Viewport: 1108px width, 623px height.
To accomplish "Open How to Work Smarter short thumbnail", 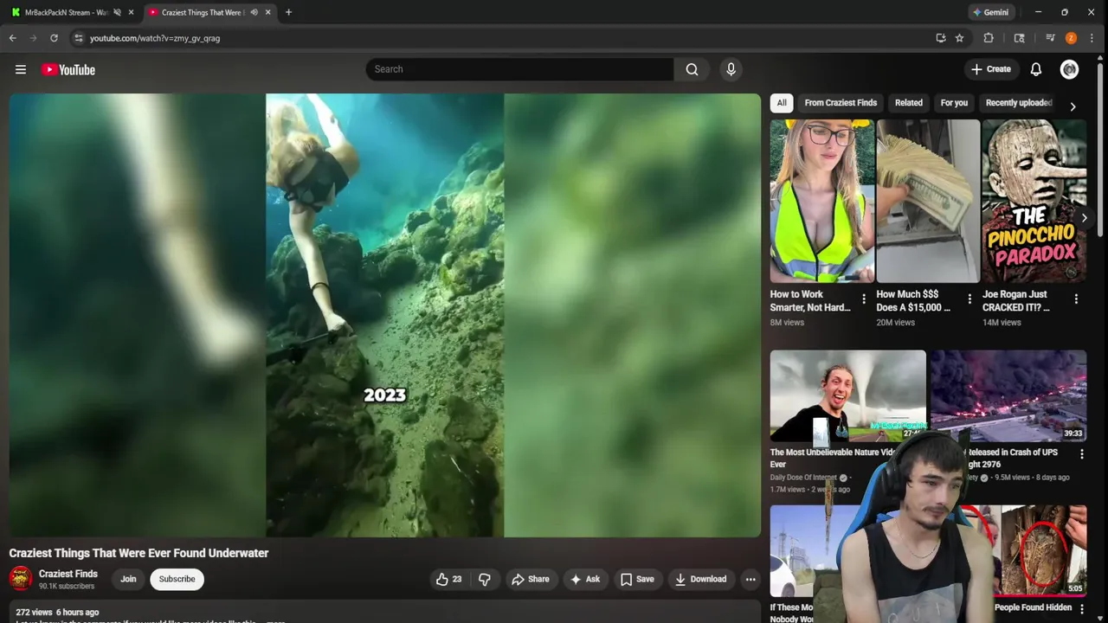I will (x=821, y=201).
